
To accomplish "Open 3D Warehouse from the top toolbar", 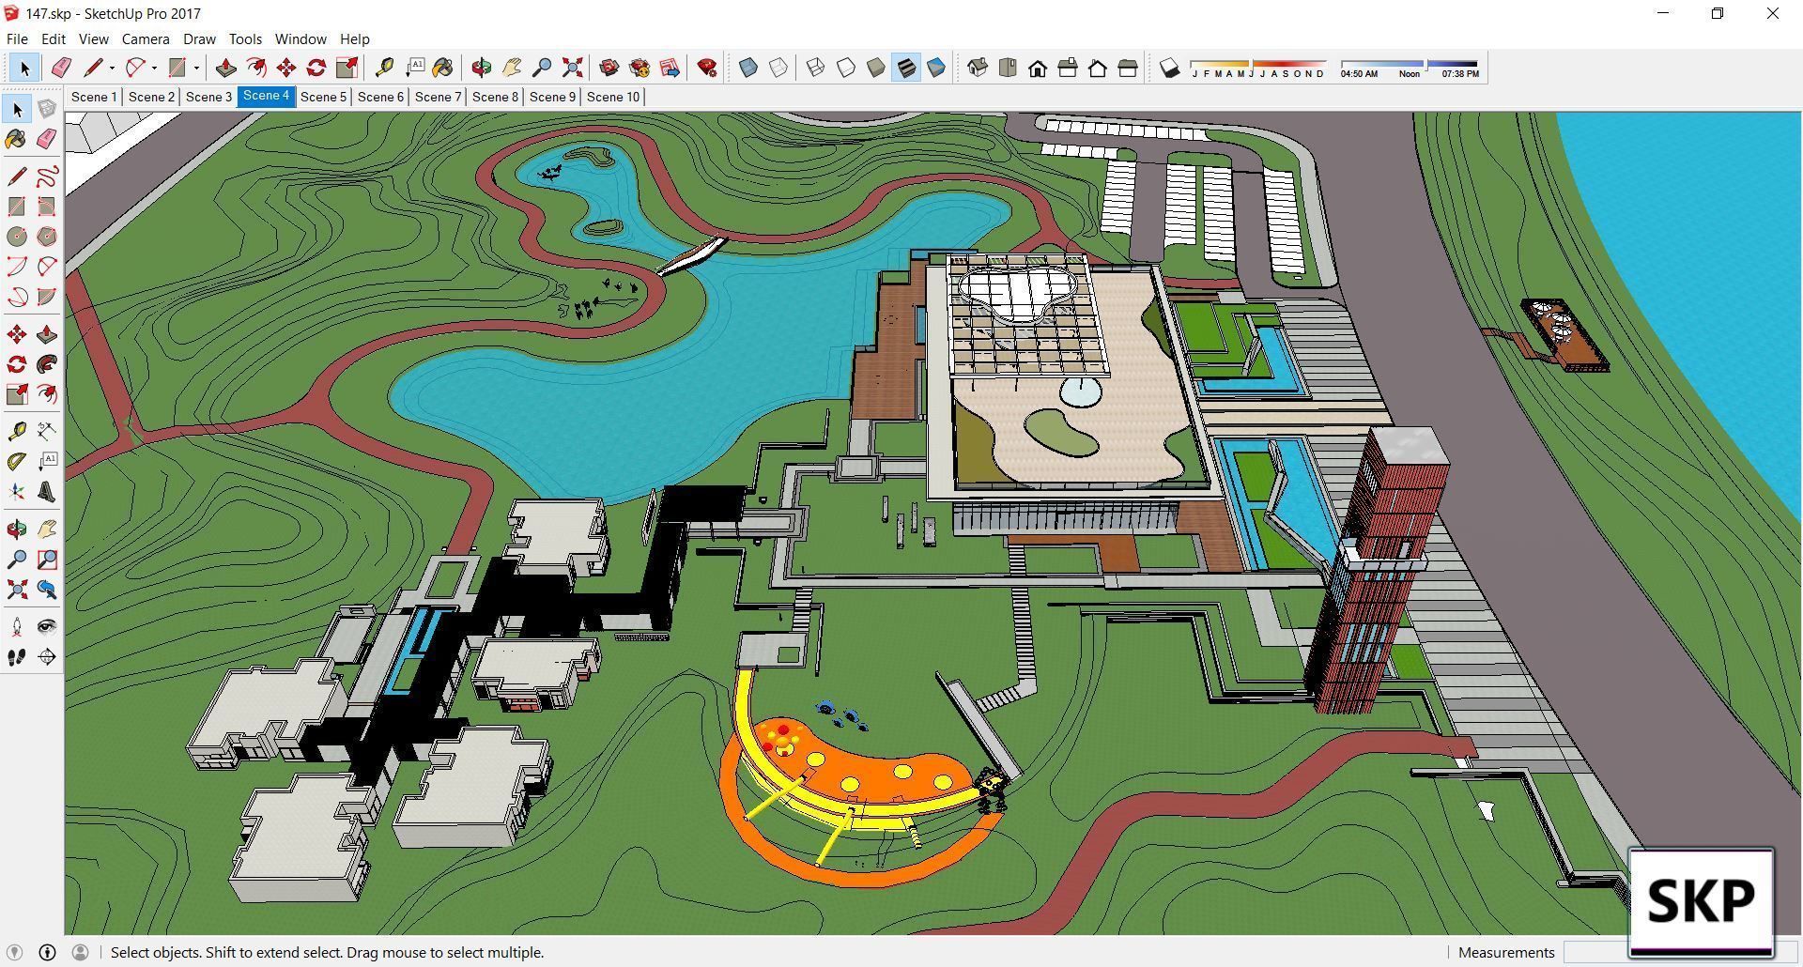I will coord(609,68).
